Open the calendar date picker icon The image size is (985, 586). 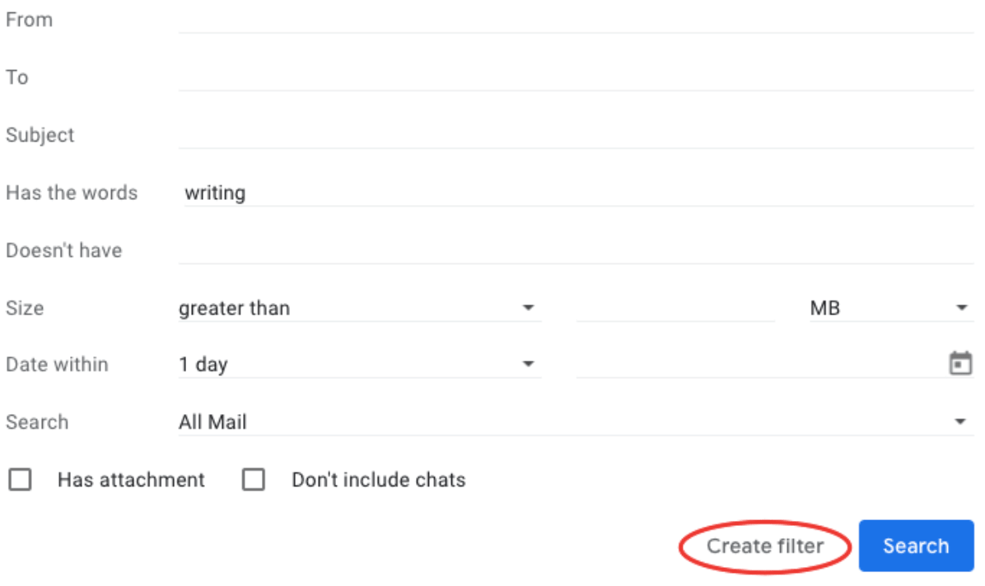point(960,363)
